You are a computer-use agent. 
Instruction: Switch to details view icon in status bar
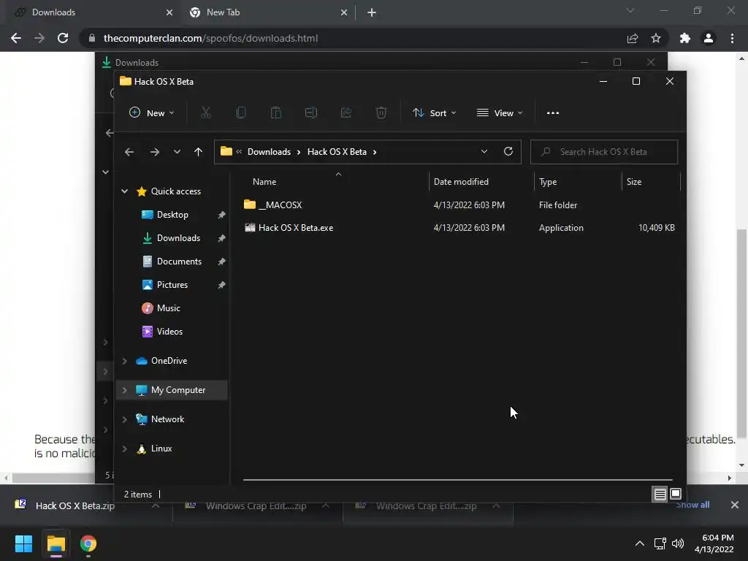point(660,495)
